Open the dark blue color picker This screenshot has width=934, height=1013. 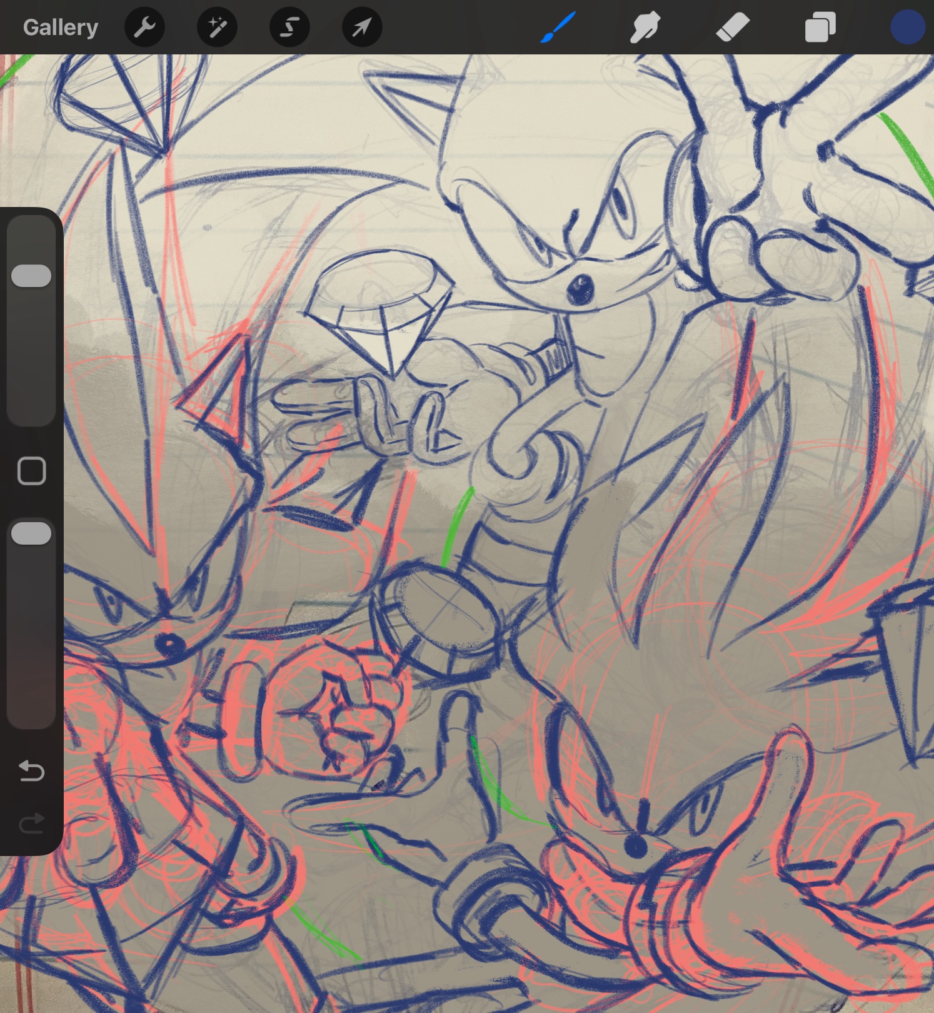pos(906,28)
